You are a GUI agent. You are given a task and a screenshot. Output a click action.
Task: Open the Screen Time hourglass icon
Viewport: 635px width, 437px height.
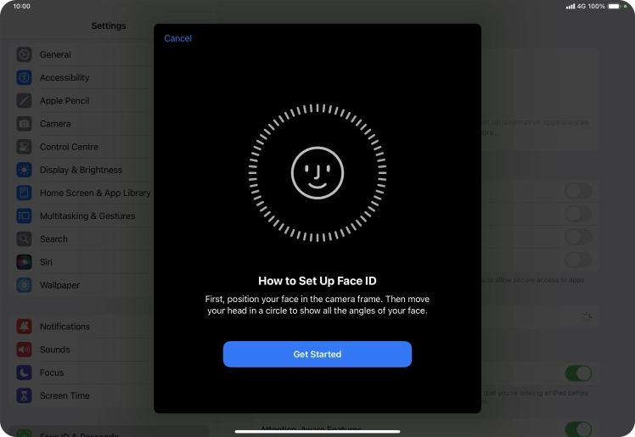[x=24, y=395]
